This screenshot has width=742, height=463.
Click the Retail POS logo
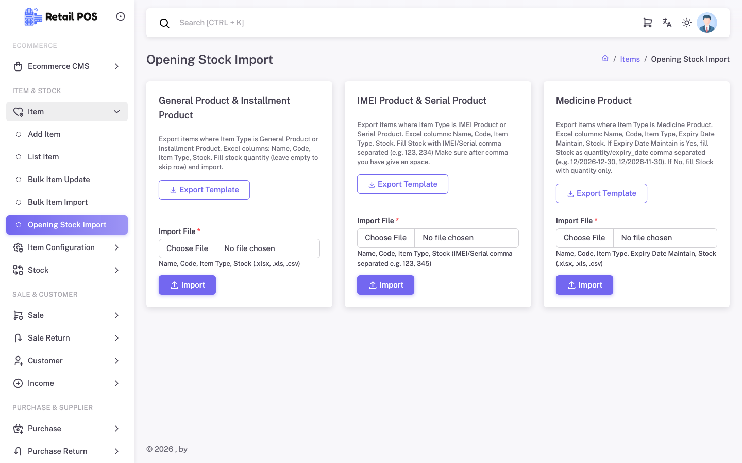pyautogui.click(x=61, y=16)
